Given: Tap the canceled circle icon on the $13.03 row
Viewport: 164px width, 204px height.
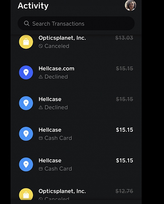Looking at the screenshot, I should pos(41,46).
